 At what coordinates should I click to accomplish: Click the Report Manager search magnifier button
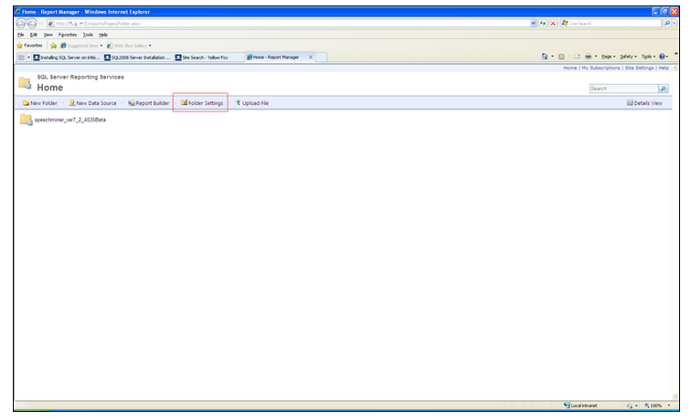tap(664, 89)
